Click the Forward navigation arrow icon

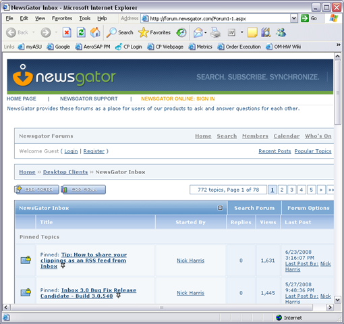click(46, 32)
